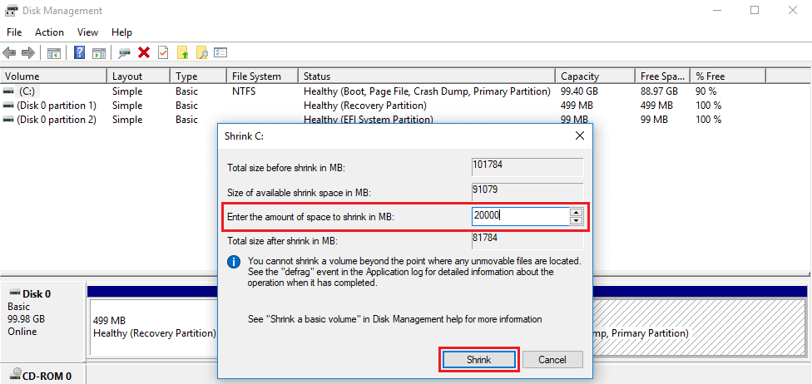Click the Total size after shrink value 81784

[x=527, y=241]
